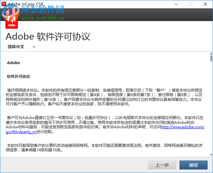Image resolution: width=213 pixels, height=173 pixels.
Task: Minimize the Adobe InCopy CS6 window
Action: pyautogui.click(x=176, y=4)
